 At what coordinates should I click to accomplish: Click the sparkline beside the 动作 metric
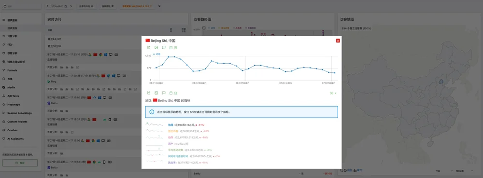(155, 137)
